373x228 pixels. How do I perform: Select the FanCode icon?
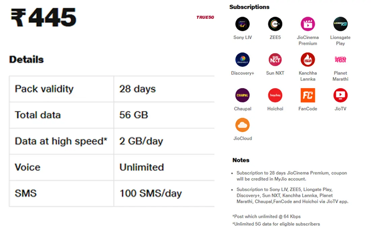click(308, 95)
